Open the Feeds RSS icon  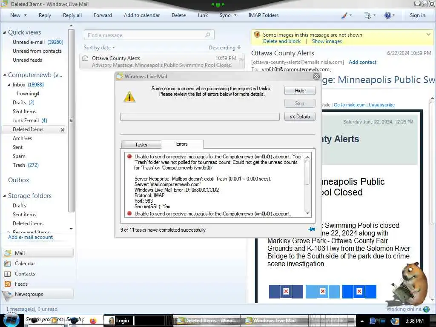(x=8, y=284)
